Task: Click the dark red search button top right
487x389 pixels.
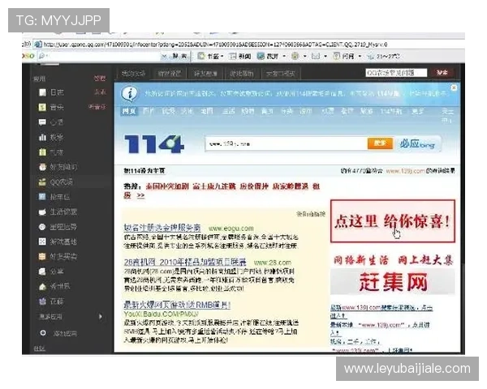Action: pos(442,73)
